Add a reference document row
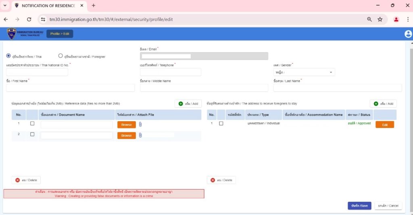The width and height of the screenshot is (413, 215). 188,103
